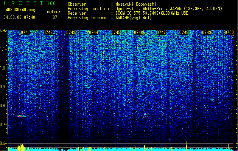This screenshot has height=151, width=238.
Task: Click the ICOM IC-575 53.7492 MHz USB text
Action: click(152, 13)
